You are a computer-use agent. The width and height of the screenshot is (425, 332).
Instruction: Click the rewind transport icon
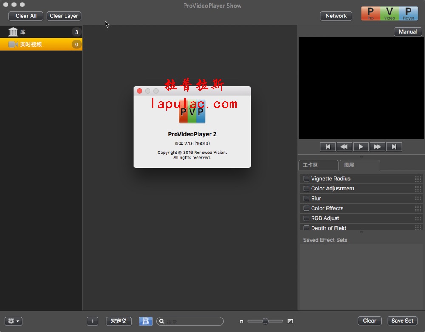click(x=344, y=147)
